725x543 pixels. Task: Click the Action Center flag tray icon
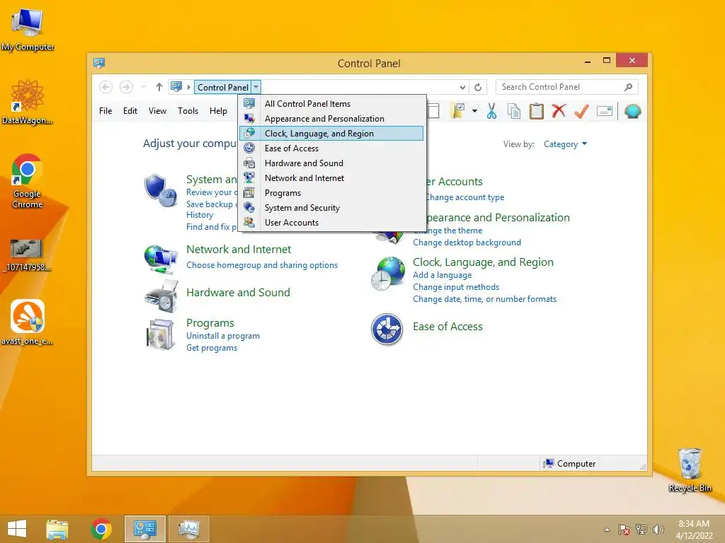tap(624, 529)
